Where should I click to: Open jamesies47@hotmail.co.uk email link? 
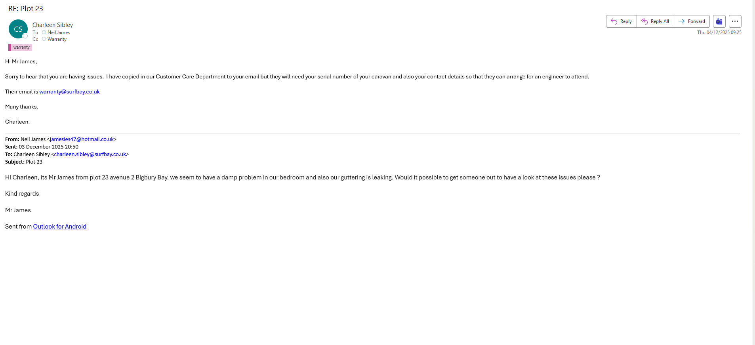pyautogui.click(x=82, y=139)
